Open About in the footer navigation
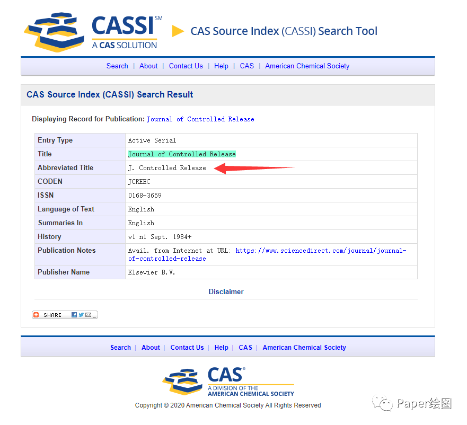Viewport: 467px width, 425px height. (151, 348)
